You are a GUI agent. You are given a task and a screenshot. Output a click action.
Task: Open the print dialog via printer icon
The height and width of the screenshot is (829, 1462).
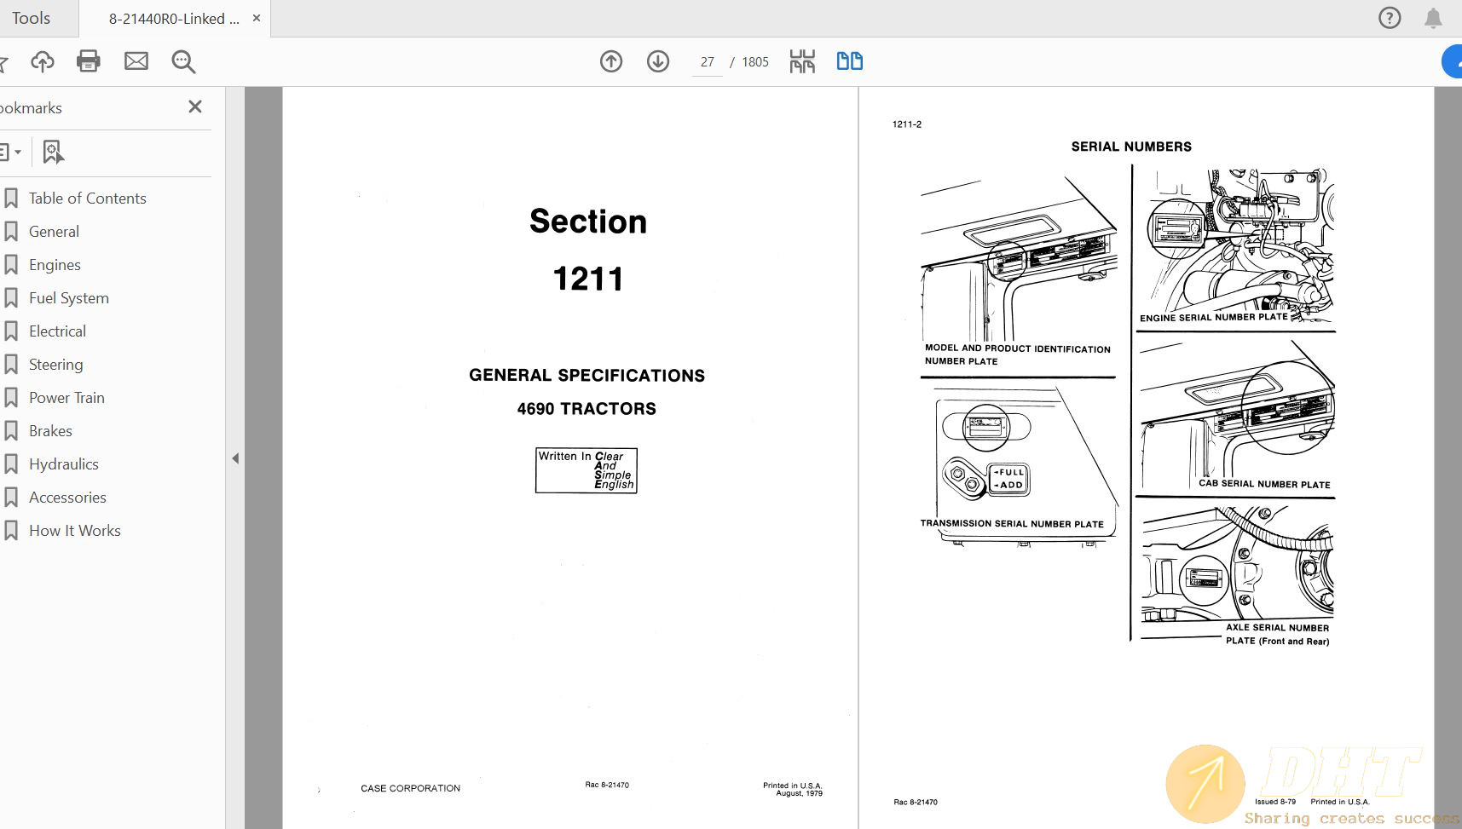point(89,60)
